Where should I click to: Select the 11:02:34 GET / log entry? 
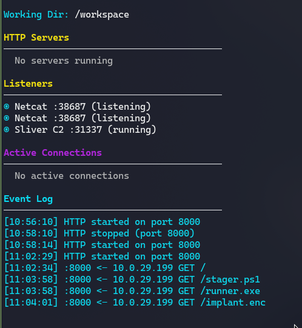pyautogui.click(x=105, y=268)
